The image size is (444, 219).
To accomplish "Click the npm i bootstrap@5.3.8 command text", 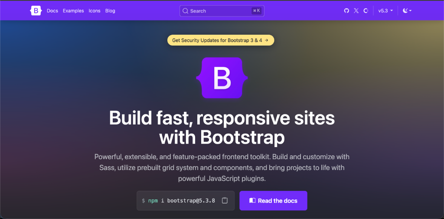I will tap(182, 201).
